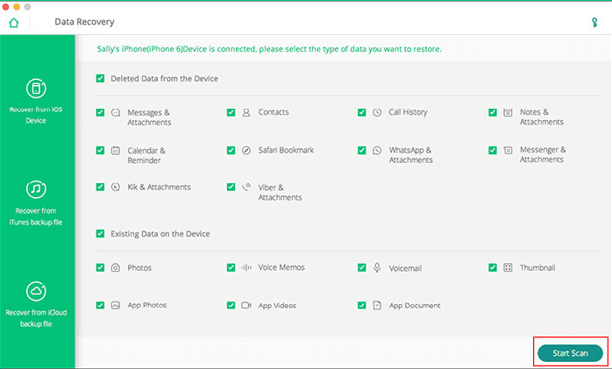
Task: Click the Call History clock icon
Action: click(377, 113)
